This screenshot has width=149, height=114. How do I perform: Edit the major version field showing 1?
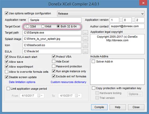click(x=114, y=20)
